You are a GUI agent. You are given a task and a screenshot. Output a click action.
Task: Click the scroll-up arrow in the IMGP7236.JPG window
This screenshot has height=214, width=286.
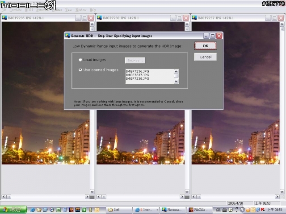click(x=92, y=24)
